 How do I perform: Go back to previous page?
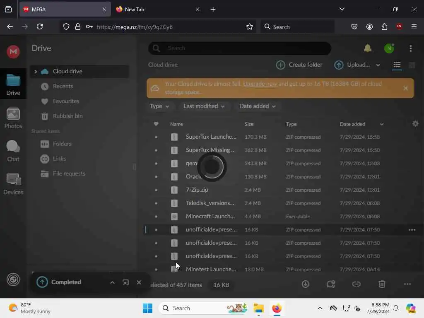click(10, 26)
